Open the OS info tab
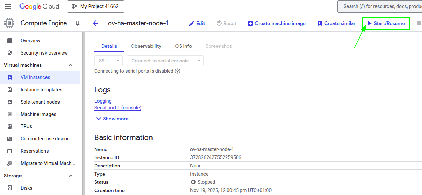The height and width of the screenshot is (195, 422). point(184,46)
